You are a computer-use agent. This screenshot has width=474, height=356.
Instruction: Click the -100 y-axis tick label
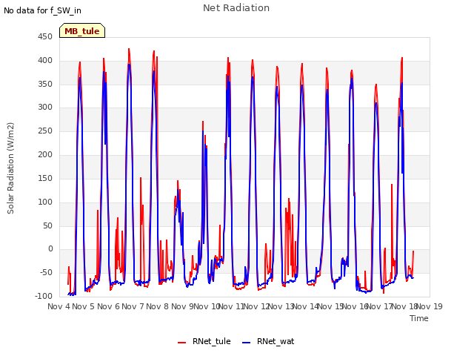point(44,296)
